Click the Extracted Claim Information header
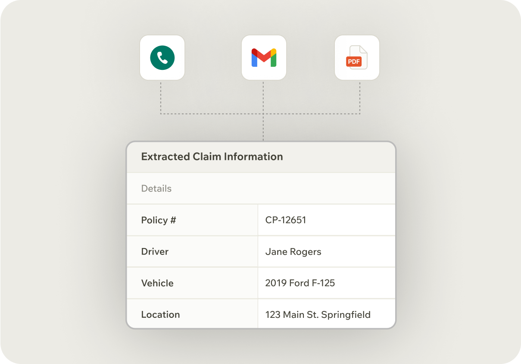The height and width of the screenshot is (364, 521). coord(212,157)
